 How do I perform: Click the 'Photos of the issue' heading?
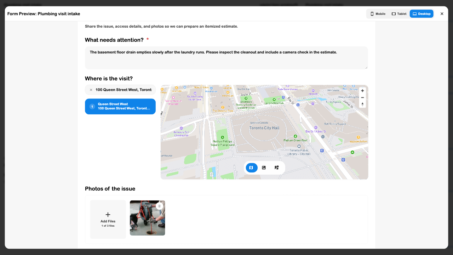[110, 189]
